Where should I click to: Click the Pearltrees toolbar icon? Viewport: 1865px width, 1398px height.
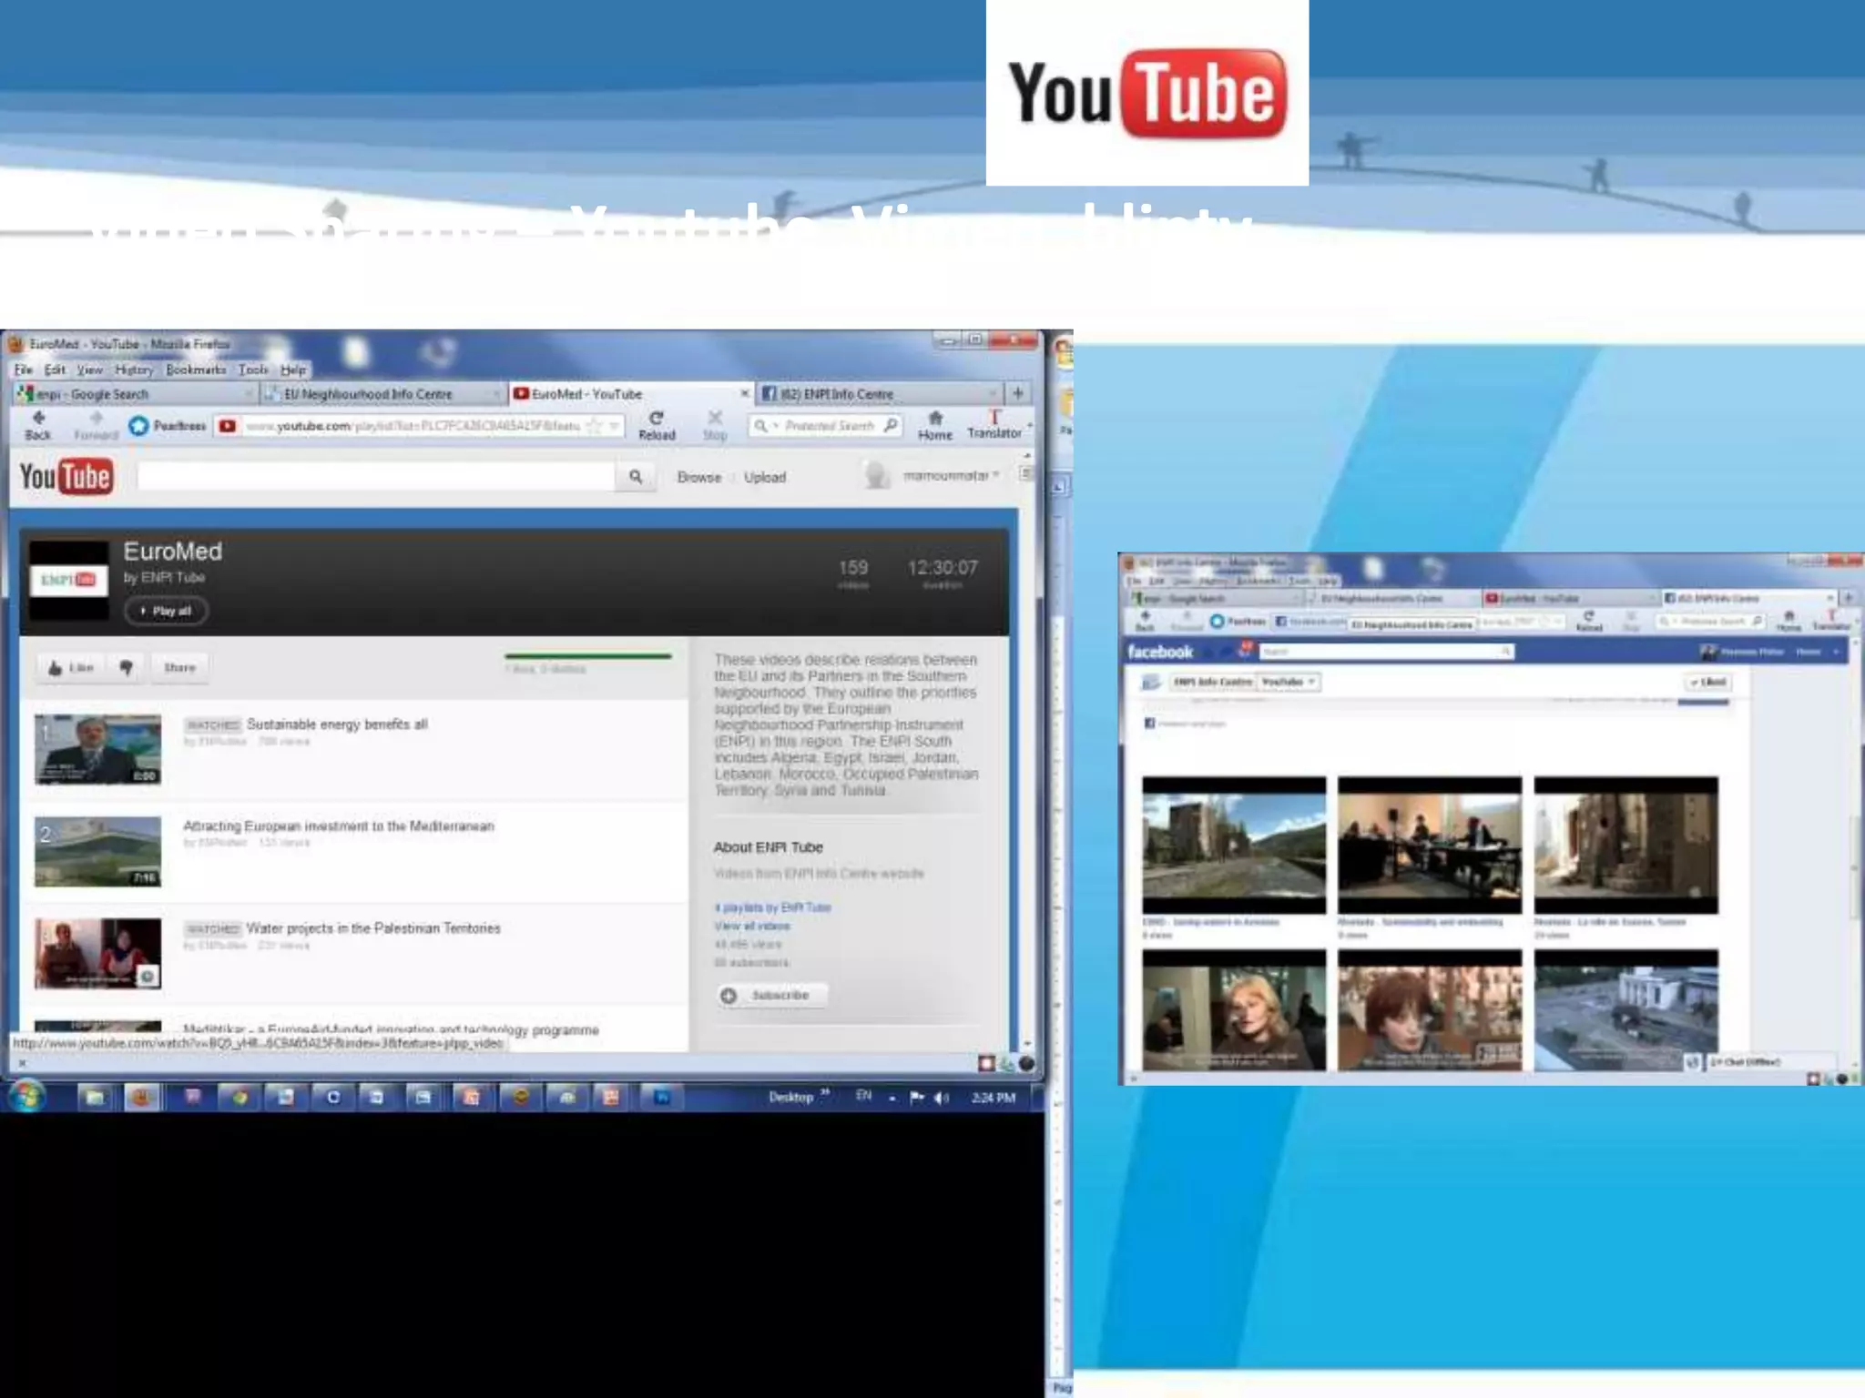pyautogui.click(x=138, y=425)
